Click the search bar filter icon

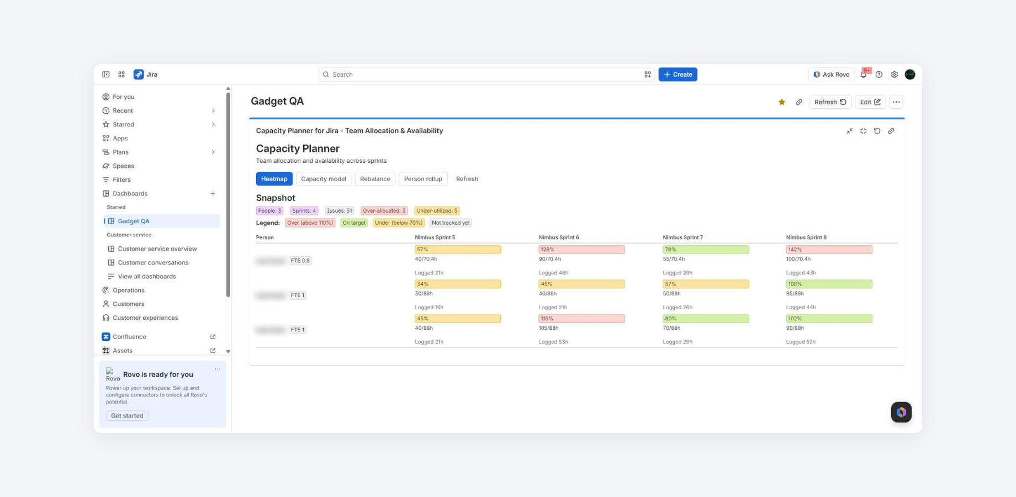click(x=648, y=75)
